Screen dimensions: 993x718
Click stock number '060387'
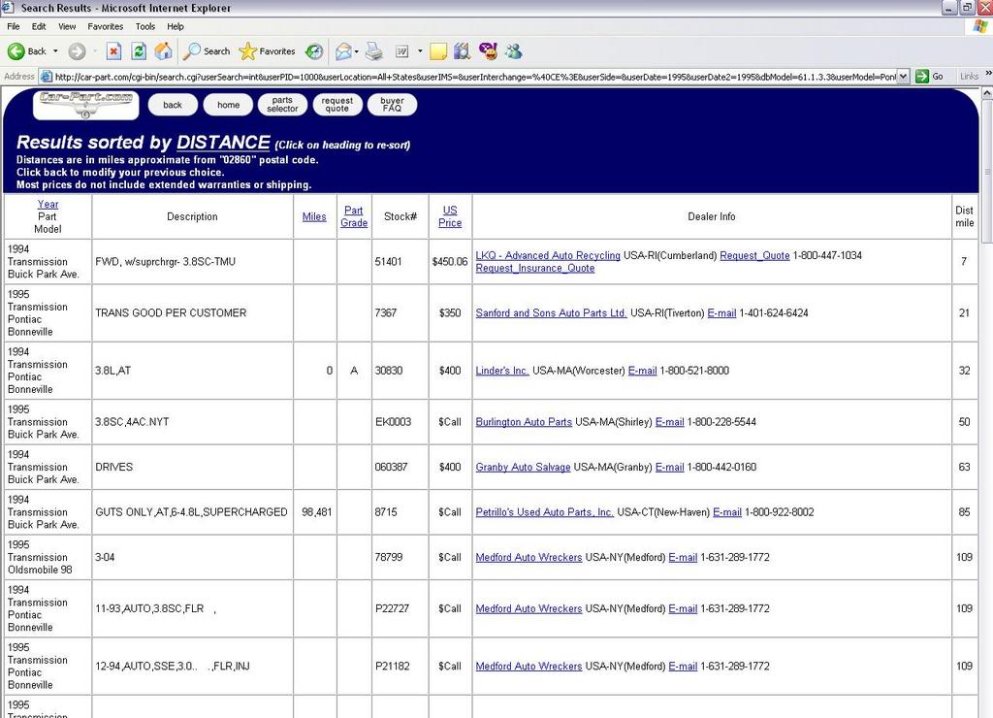pyautogui.click(x=391, y=467)
